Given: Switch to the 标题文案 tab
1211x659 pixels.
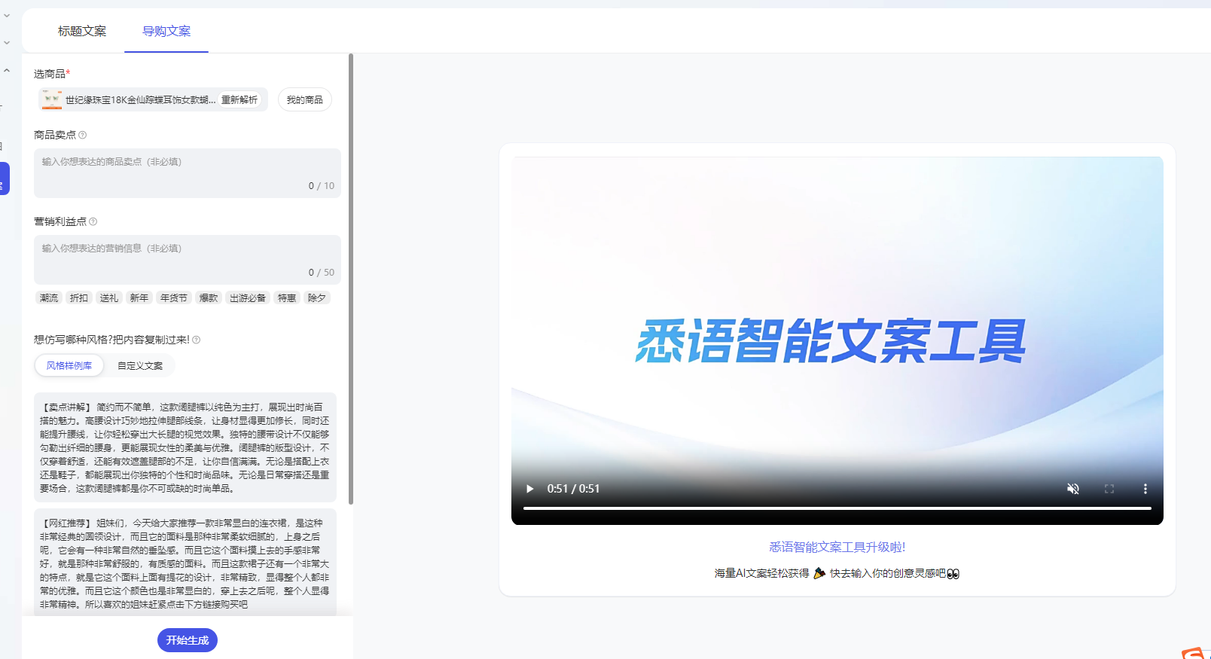Looking at the screenshot, I should tap(82, 31).
